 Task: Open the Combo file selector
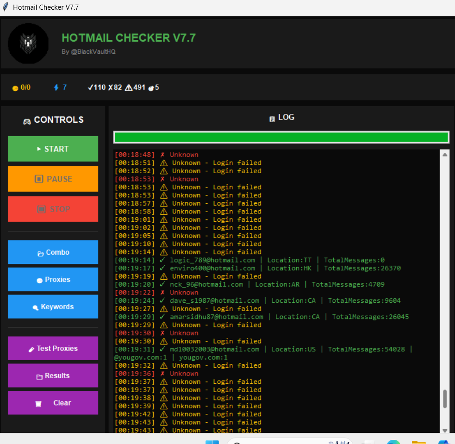[53, 252]
